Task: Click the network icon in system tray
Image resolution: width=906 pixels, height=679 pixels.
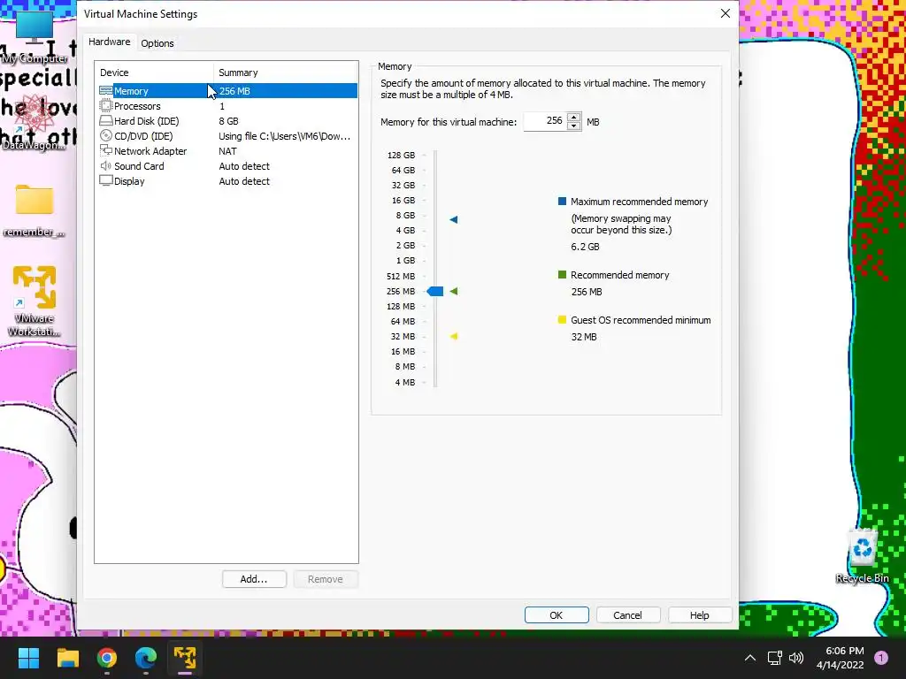Action: (774, 658)
